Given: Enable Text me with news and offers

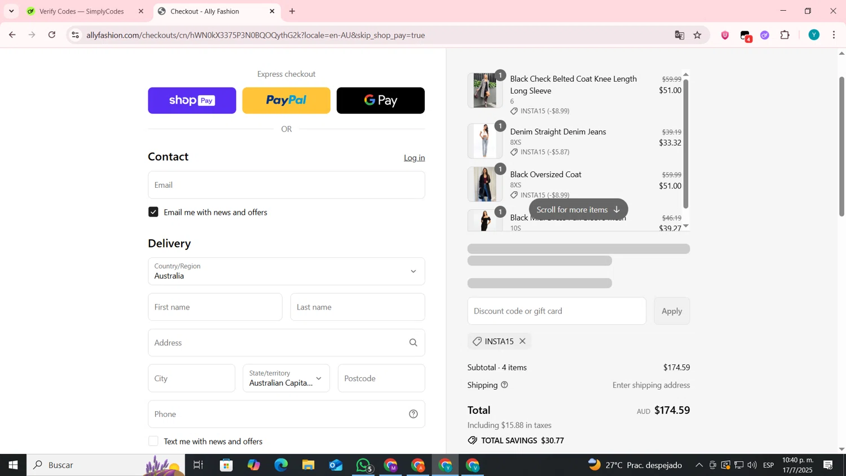Looking at the screenshot, I should click(x=153, y=441).
